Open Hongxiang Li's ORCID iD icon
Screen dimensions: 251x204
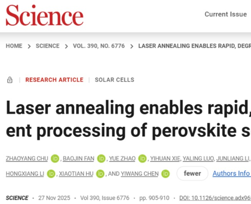pos(51,174)
